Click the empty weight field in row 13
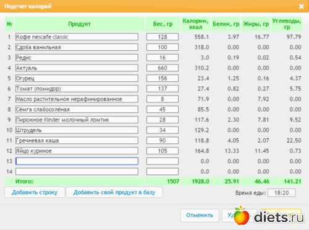 click(163, 161)
